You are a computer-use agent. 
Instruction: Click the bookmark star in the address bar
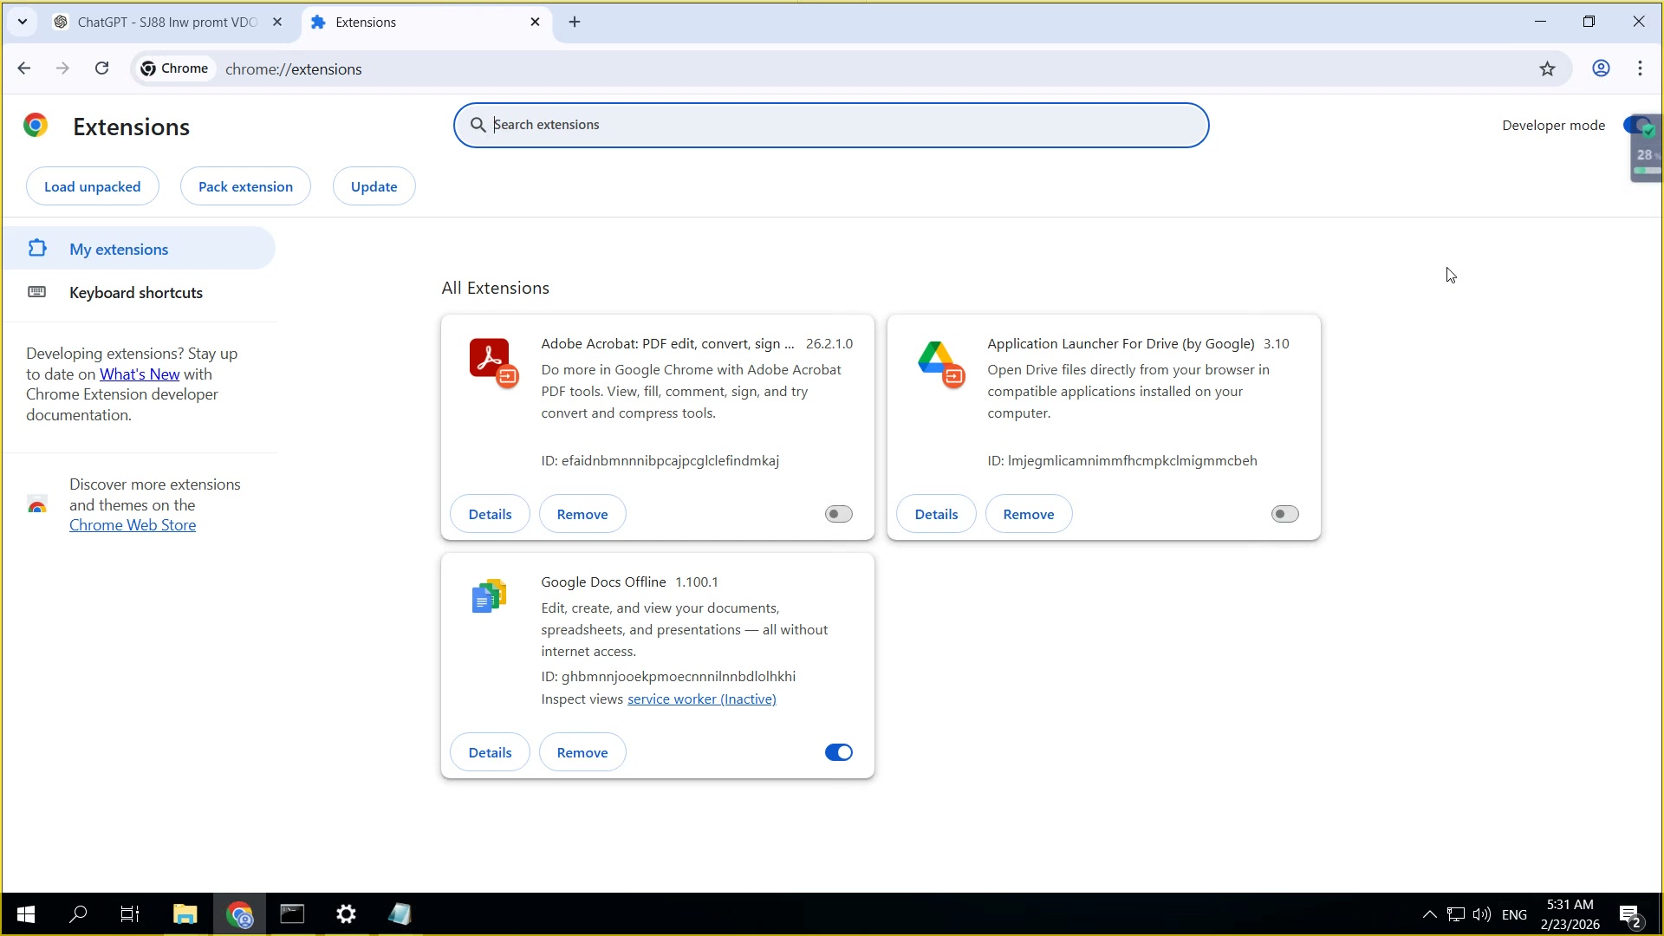1548,68
